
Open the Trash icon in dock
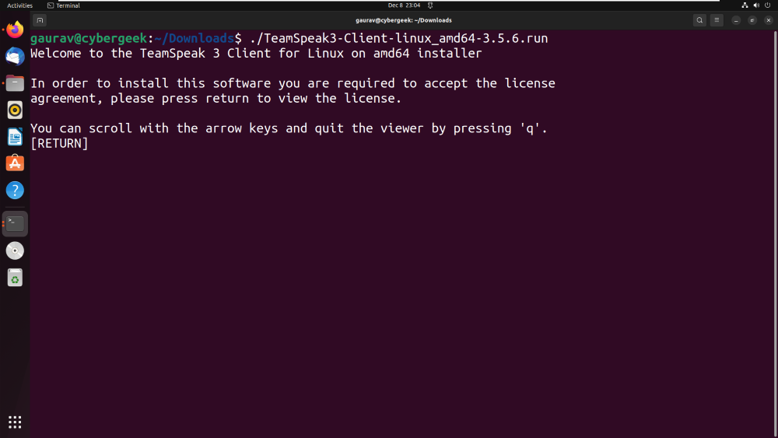click(x=15, y=277)
